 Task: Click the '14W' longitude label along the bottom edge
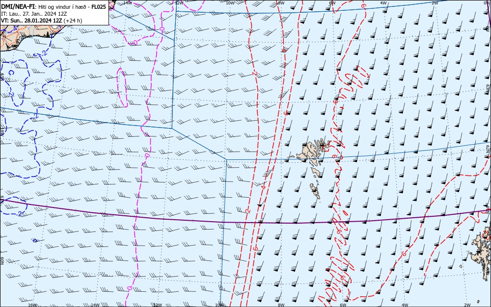click(x=95, y=305)
